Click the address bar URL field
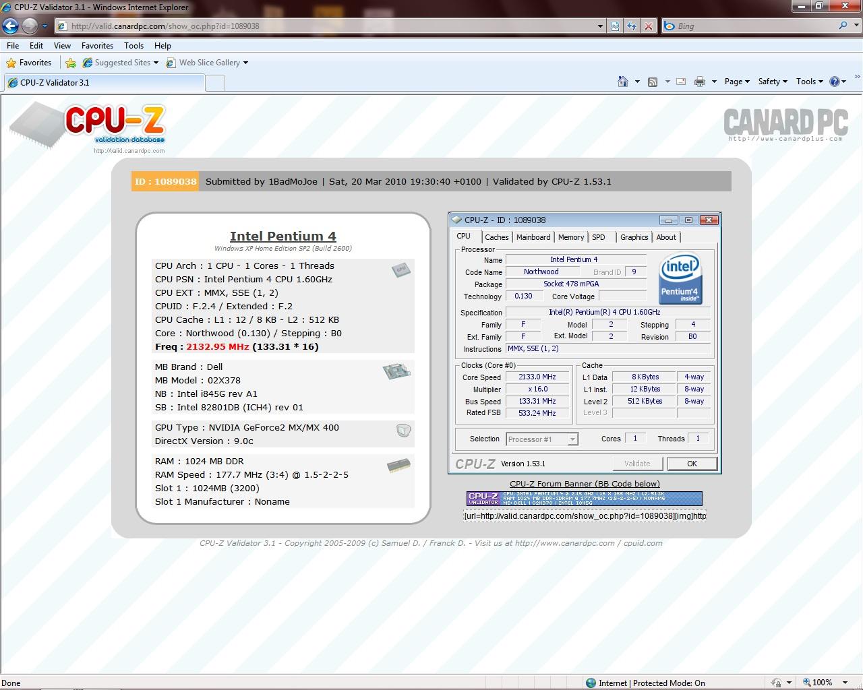Image resolution: width=863 pixels, height=690 pixels. pyautogui.click(x=326, y=26)
